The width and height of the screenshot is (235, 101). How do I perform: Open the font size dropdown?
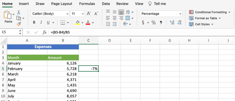click(83, 14)
